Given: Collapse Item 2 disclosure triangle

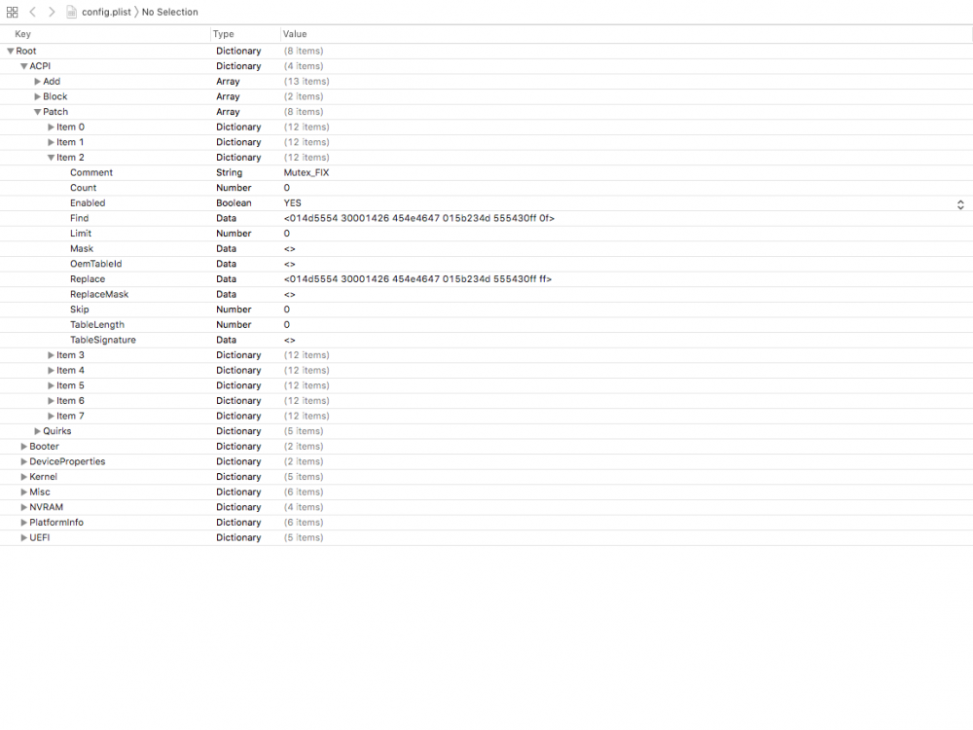Looking at the screenshot, I should (x=51, y=158).
